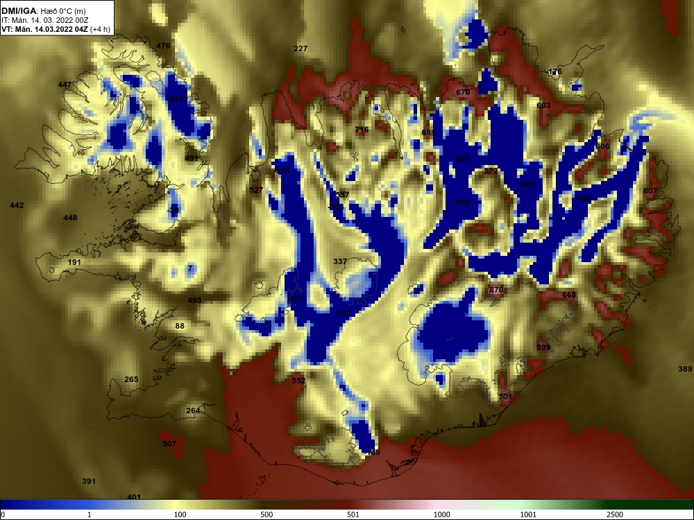Click the map value 265
This screenshot has height=520, width=694.
131,379
